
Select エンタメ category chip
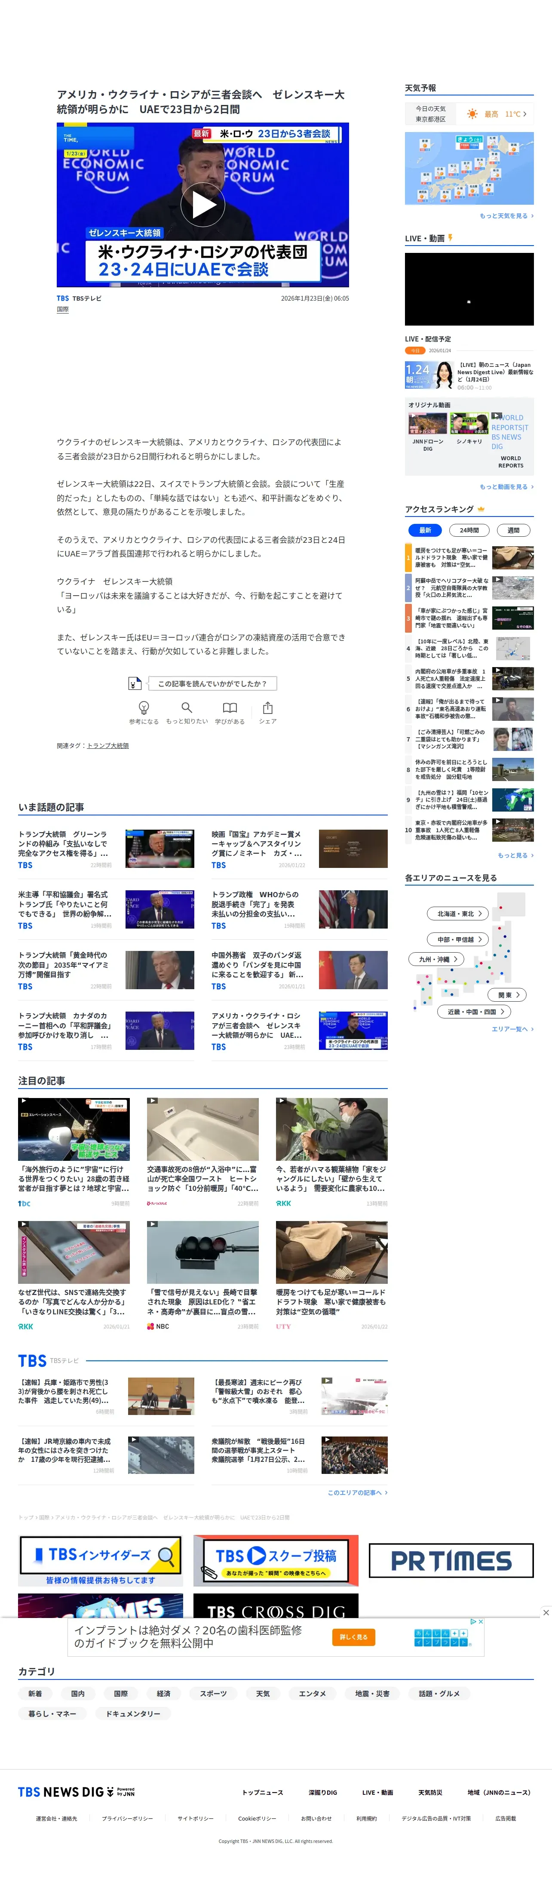point(312,1693)
